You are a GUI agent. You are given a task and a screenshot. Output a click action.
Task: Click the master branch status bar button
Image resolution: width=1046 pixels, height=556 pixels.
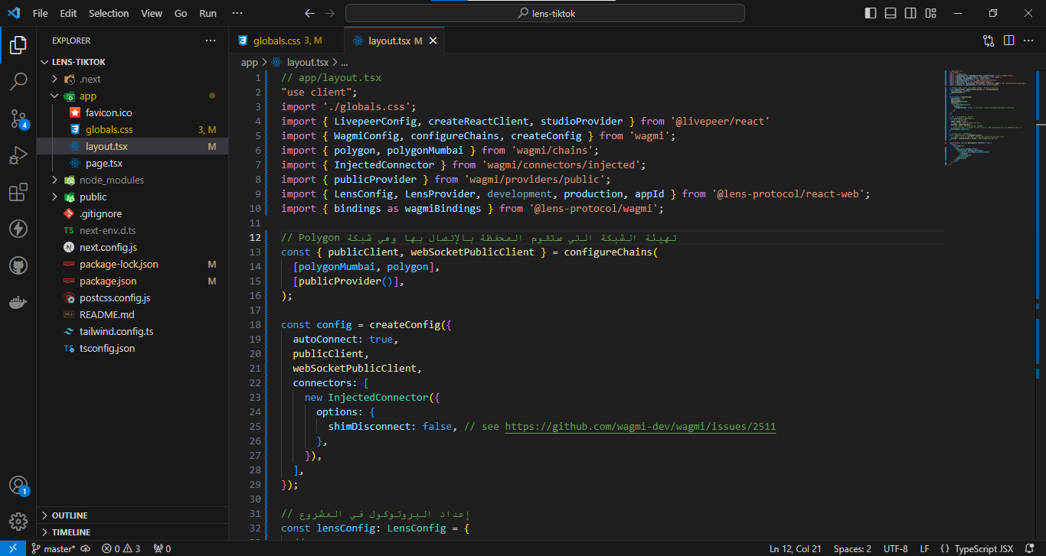(54, 548)
